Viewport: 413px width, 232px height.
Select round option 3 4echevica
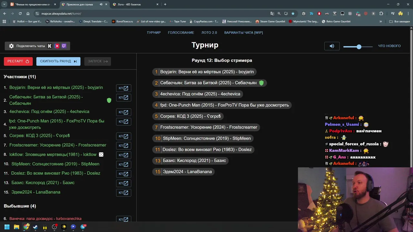(197, 94)
